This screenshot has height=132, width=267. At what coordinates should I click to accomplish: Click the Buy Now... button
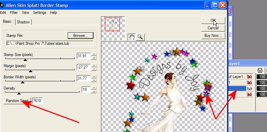click(213, 36)
